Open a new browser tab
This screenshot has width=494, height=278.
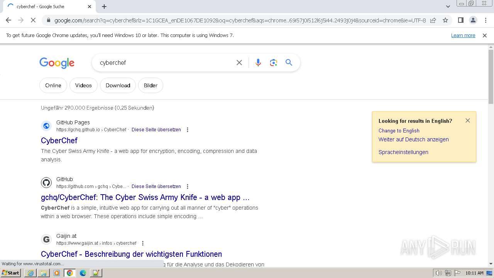104,7
